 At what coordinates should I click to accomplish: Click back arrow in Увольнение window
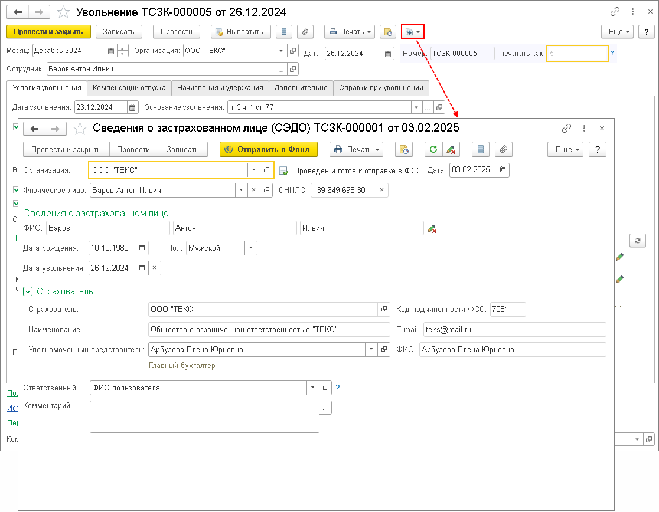pyautogui.click(x=18, y=12)
